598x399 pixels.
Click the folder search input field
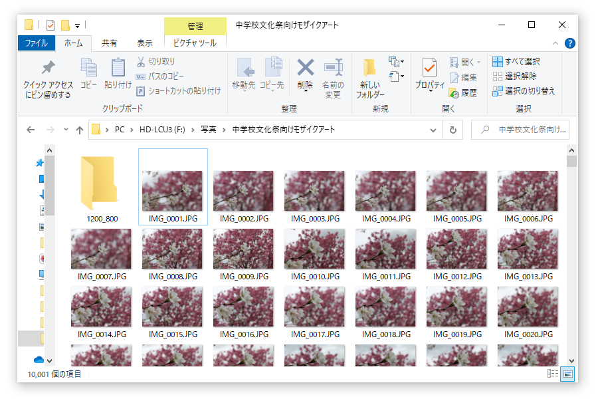[520, 130]
